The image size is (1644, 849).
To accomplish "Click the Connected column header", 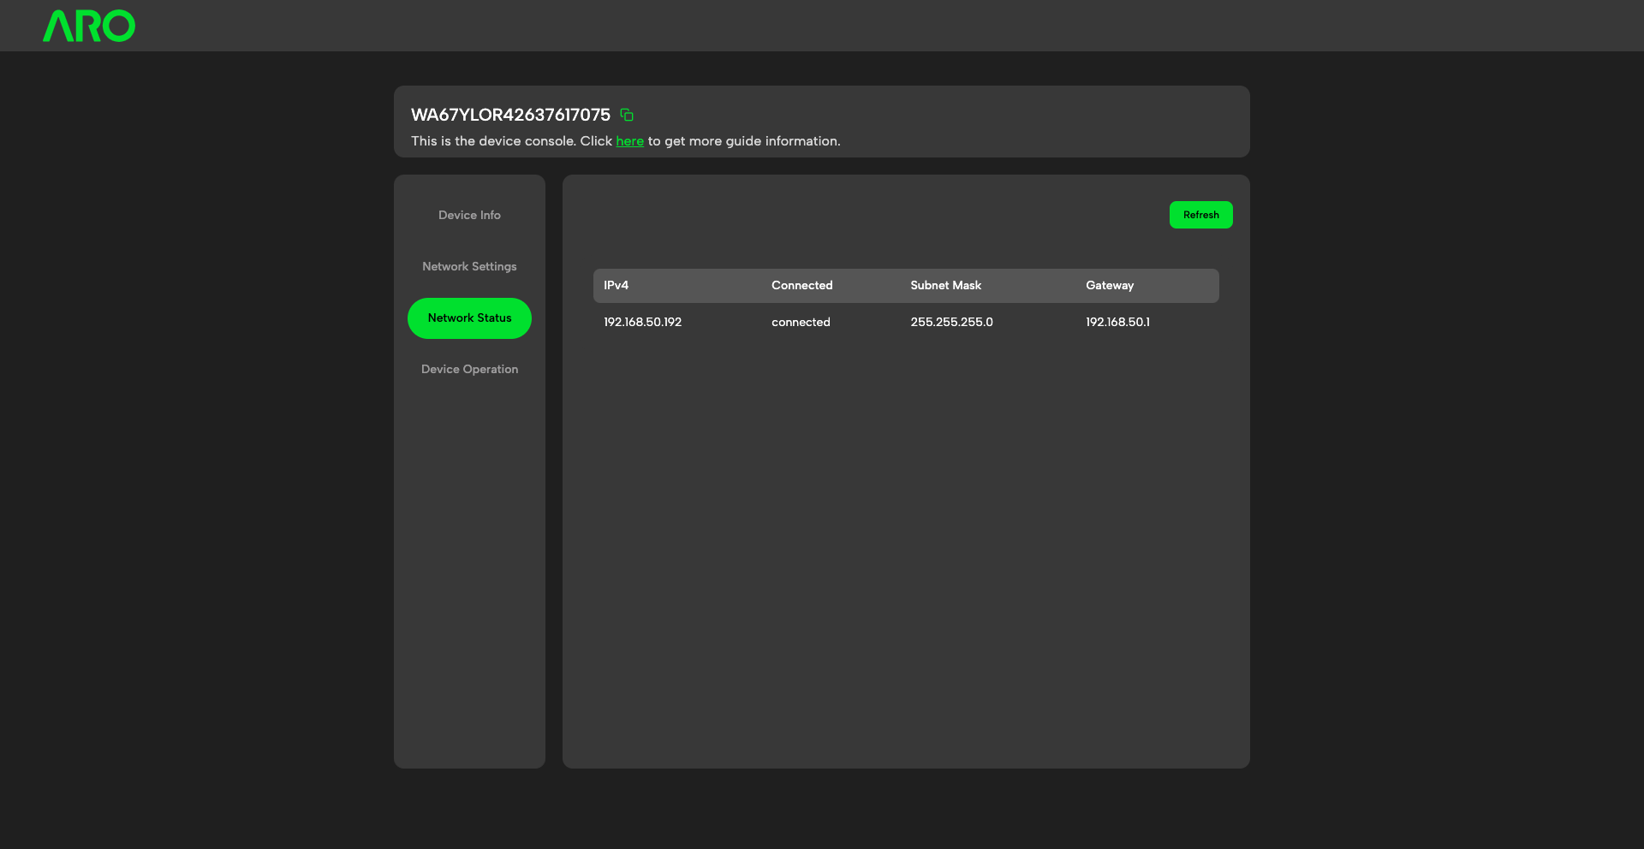I will click(801, 285).
